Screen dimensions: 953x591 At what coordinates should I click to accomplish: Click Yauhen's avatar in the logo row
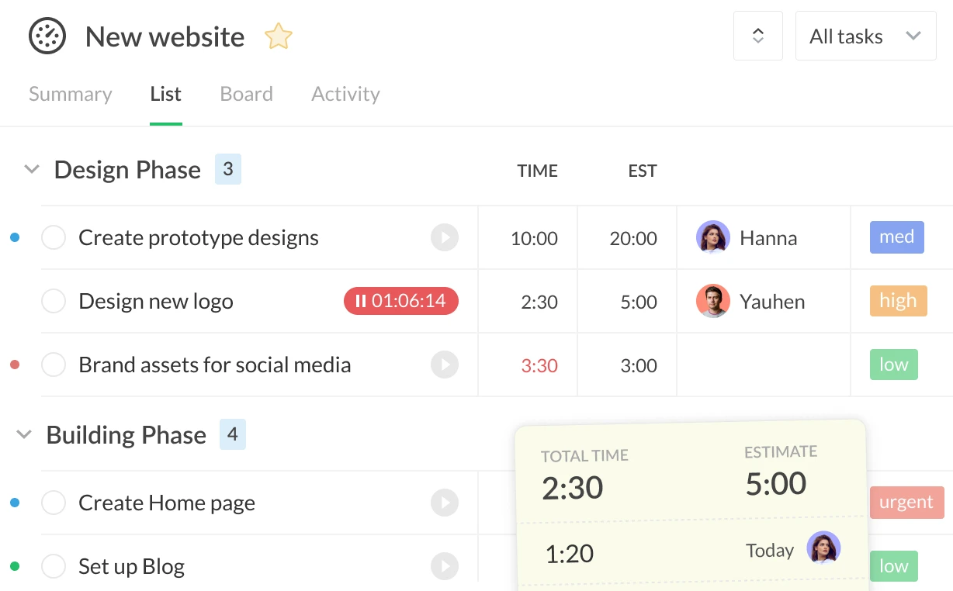712,301
